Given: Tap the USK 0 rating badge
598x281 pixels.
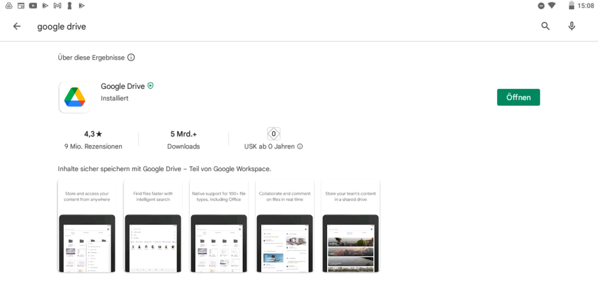Looking at the screenshot, I should (x=274, y=134).
